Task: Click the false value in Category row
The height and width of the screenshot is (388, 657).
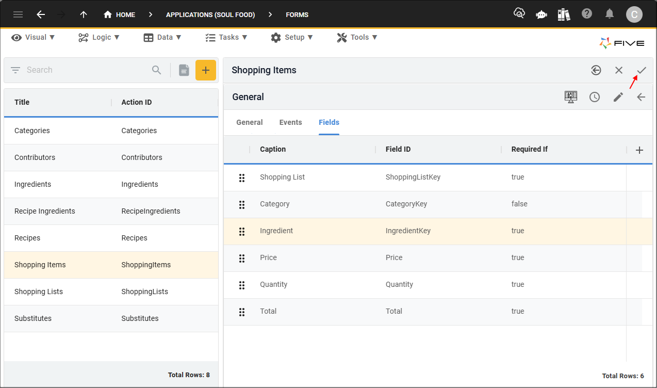Action: 519,204
